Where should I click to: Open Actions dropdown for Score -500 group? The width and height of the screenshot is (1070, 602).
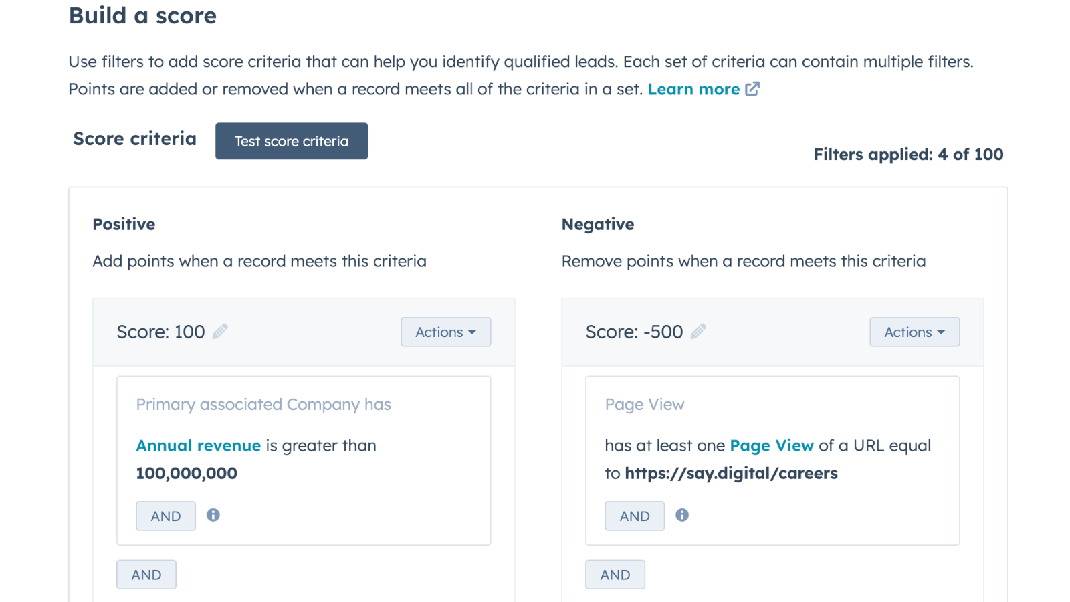click(914, 332)
